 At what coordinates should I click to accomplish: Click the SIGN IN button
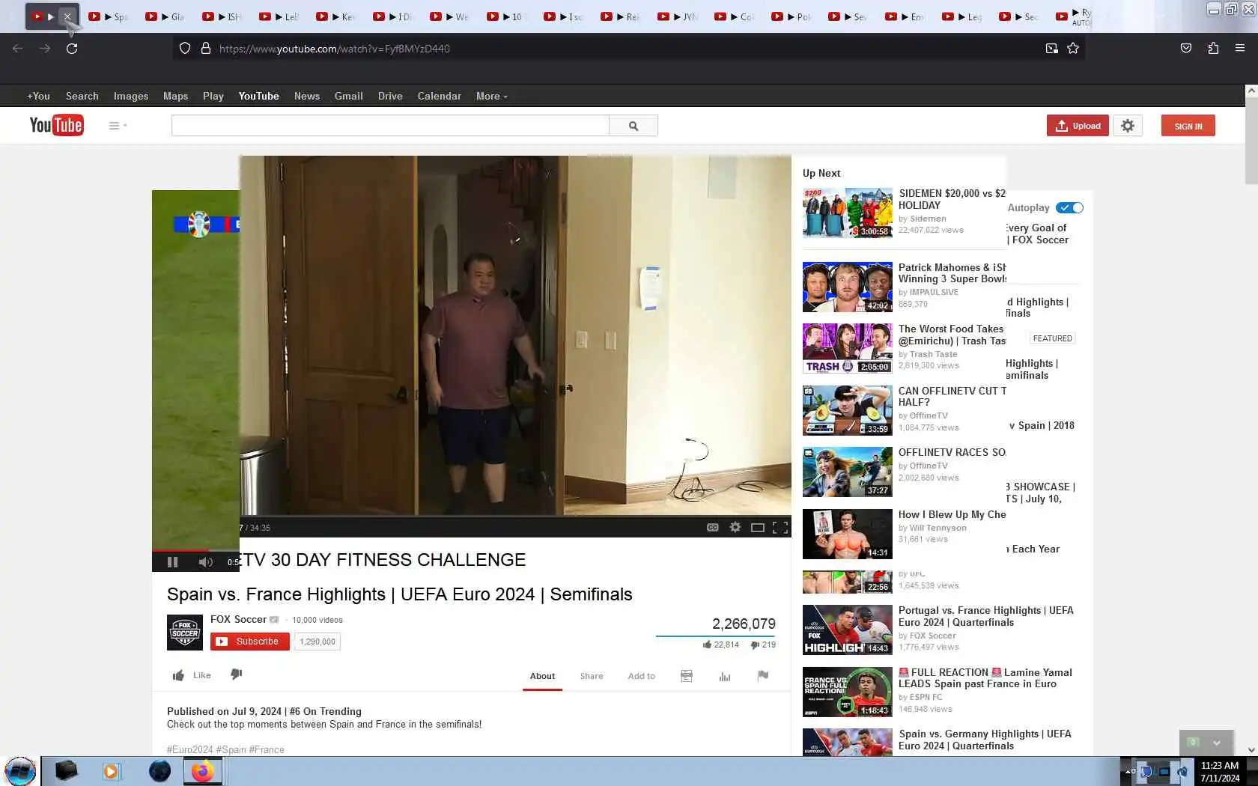point(1188,126)
